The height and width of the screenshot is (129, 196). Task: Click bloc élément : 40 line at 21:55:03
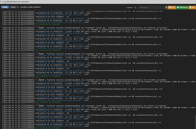tap(36, 35)
